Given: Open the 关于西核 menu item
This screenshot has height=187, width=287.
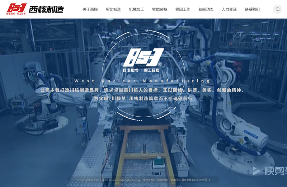Looking at the screenshot, I should tap(90, 9).
